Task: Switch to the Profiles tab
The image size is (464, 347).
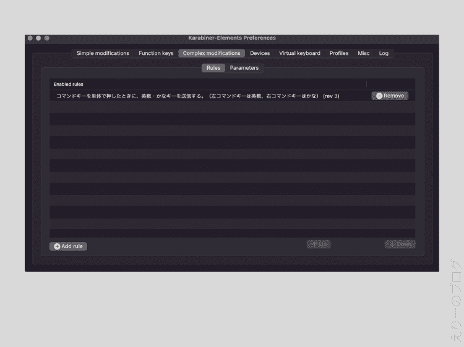Action: [x=338, y=53]
